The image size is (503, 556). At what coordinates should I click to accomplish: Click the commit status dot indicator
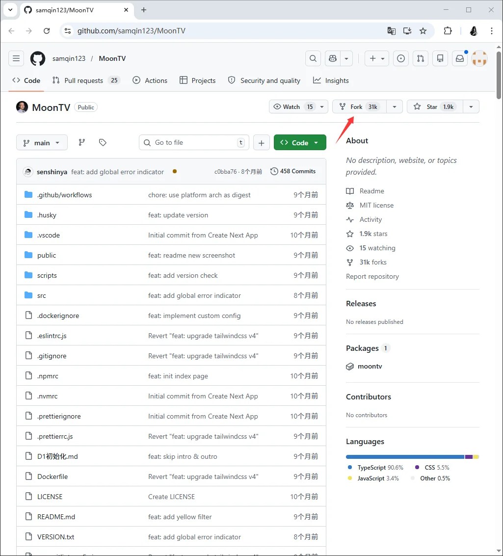pos(175,171)
